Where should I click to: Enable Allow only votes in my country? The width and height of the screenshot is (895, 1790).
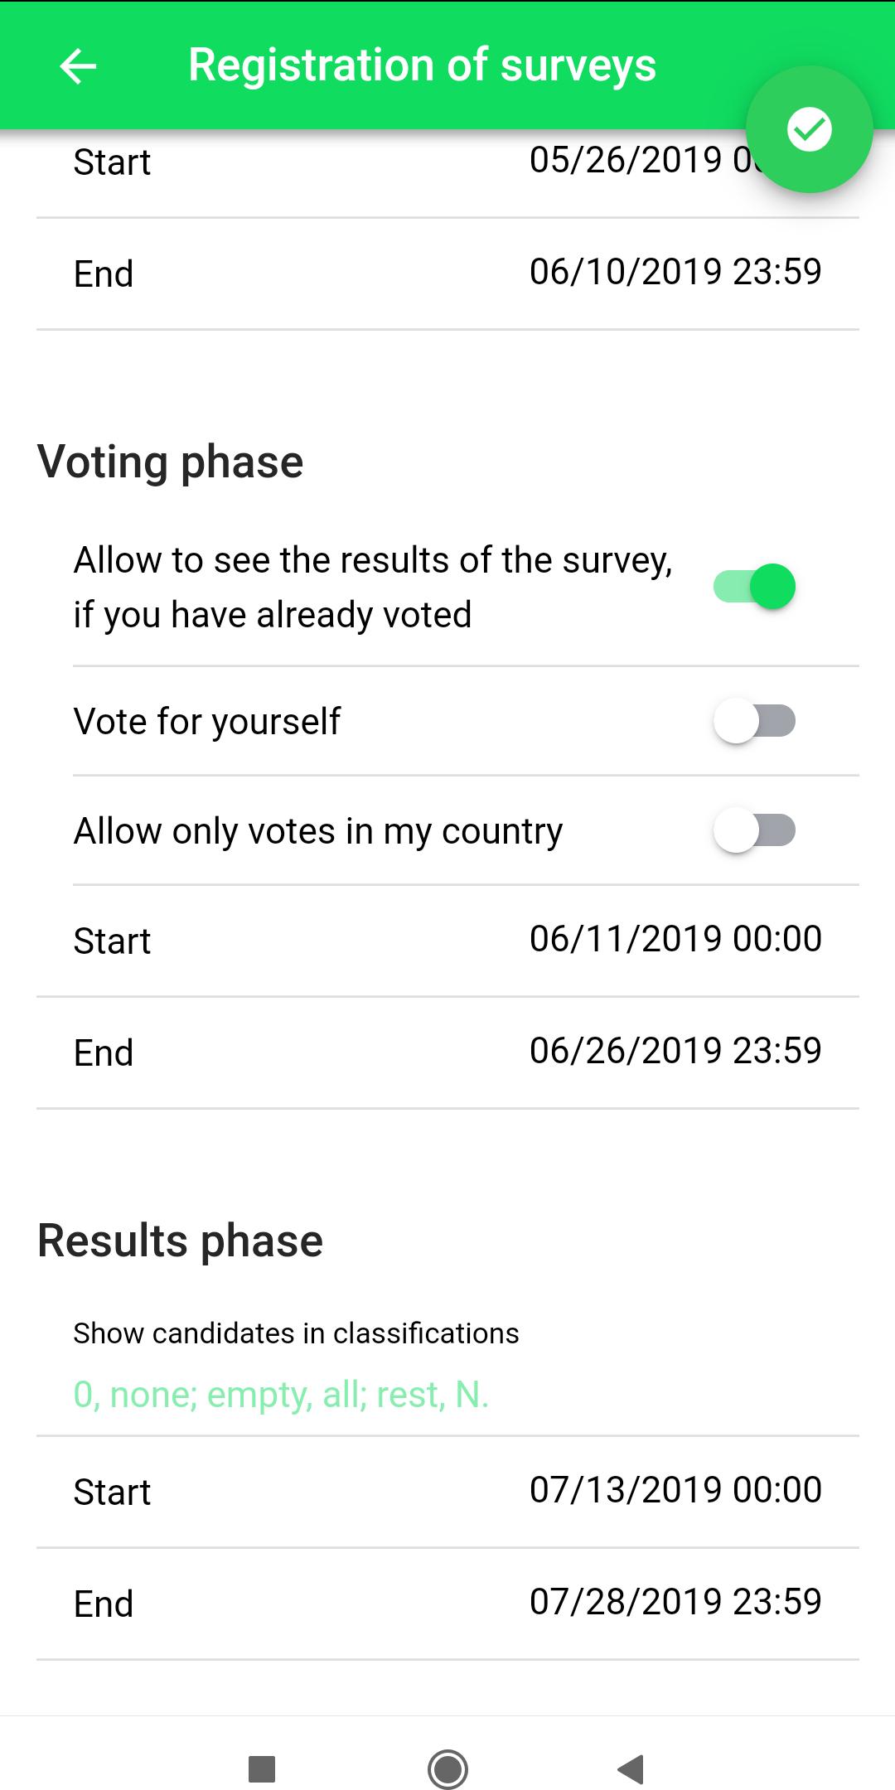(754, 830)
